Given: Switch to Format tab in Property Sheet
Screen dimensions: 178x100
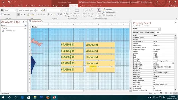Looking at the screenshot, I should click(135, 32).
